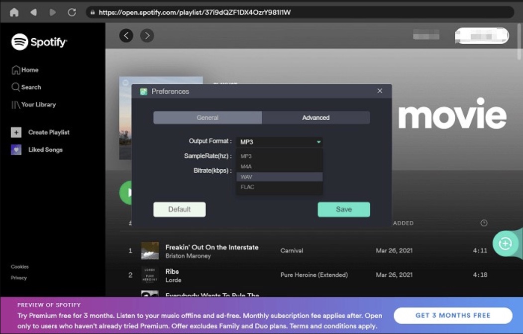This screenshot has height=334, width=523.
Task: Navigate back with Spotify's left chevron
Action: pos(126,36)
